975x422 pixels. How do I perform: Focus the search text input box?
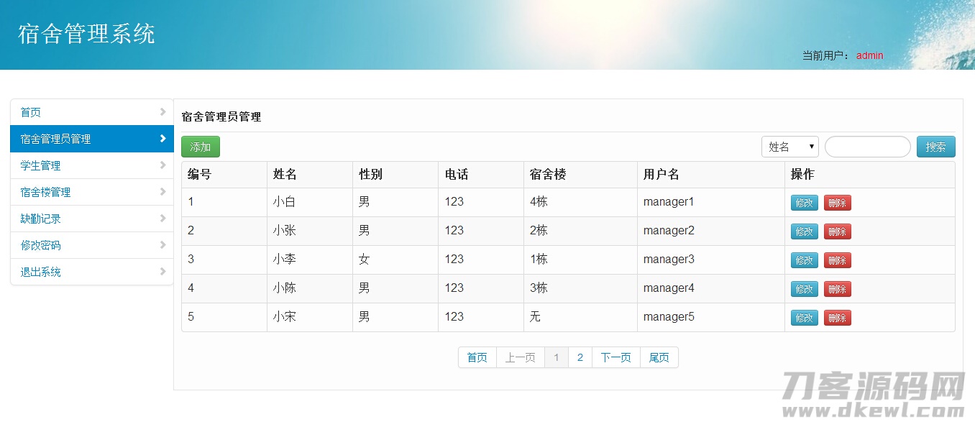click(x=867, y=147)
